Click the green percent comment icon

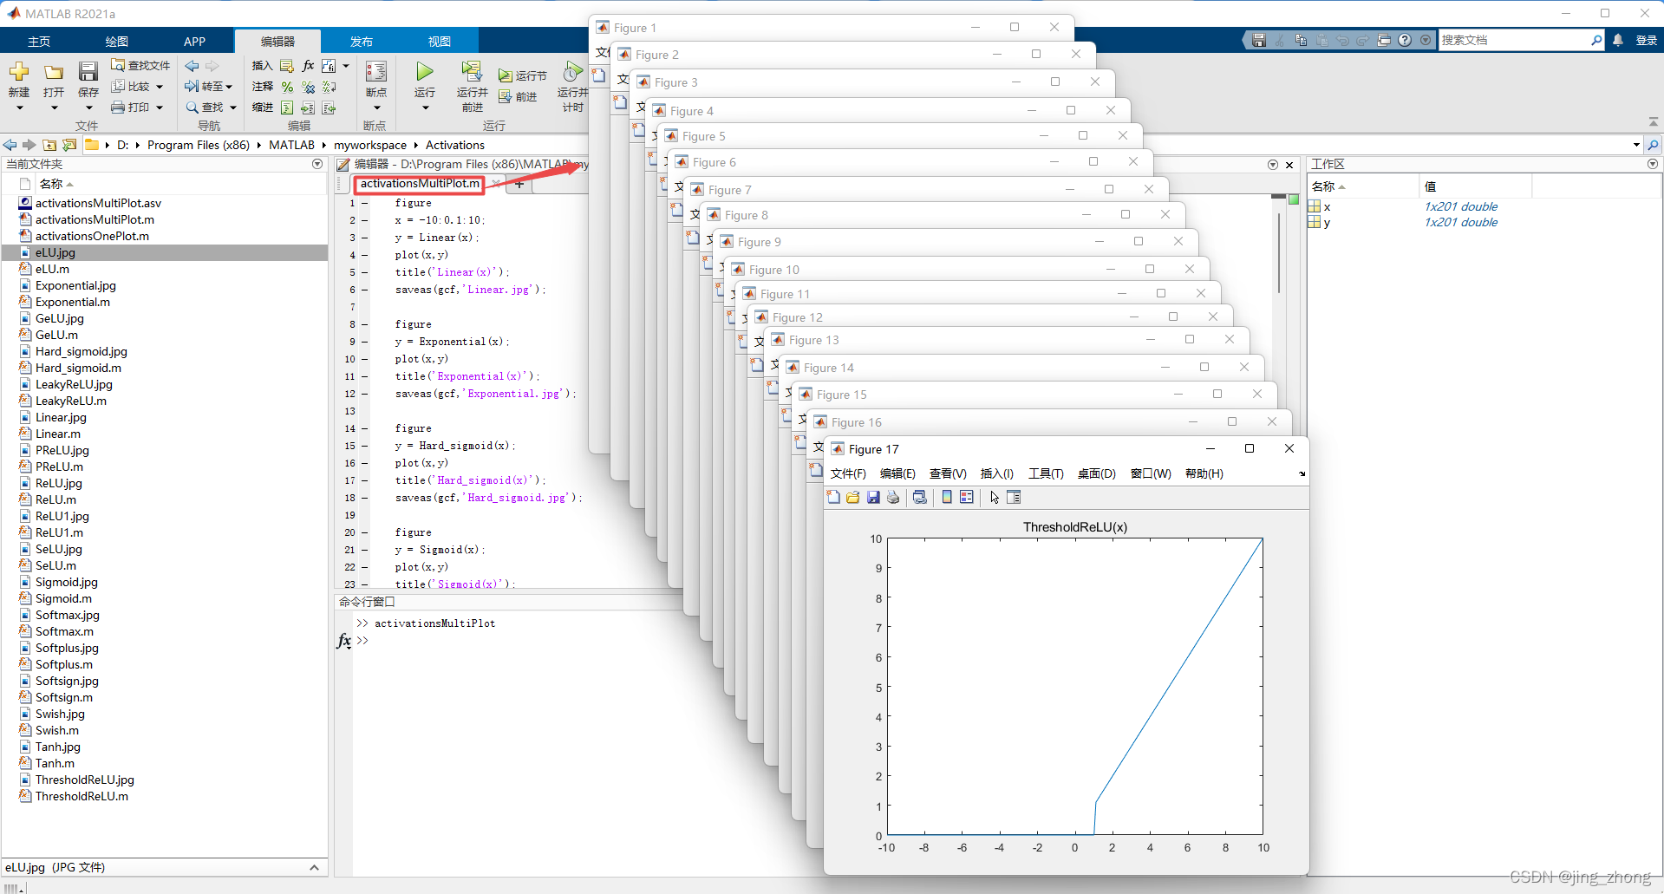tap(287, 87)
